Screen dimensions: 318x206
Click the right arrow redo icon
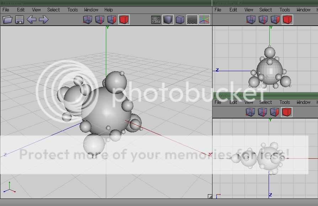pos(43,20)
